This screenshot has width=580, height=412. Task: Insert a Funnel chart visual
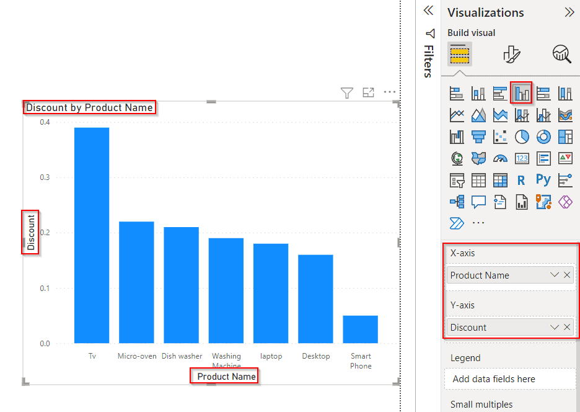(478, 137)
